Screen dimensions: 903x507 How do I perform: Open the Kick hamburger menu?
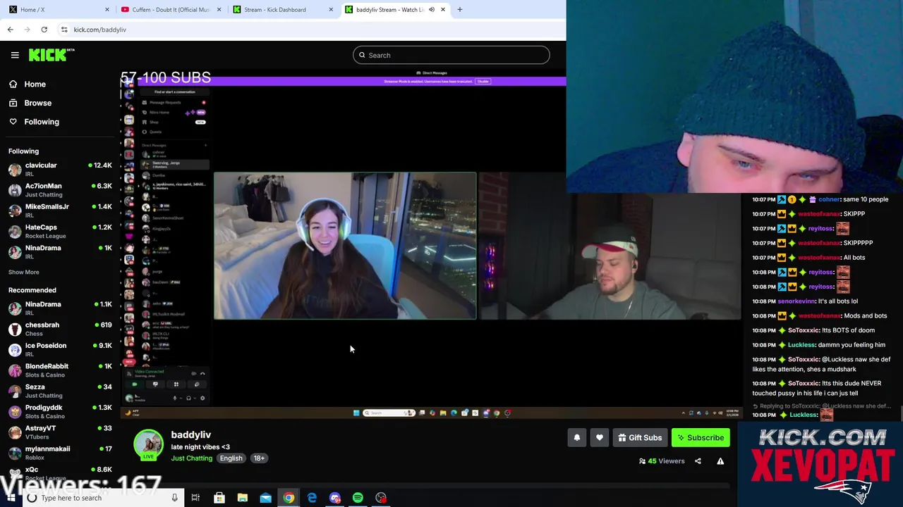15,55
